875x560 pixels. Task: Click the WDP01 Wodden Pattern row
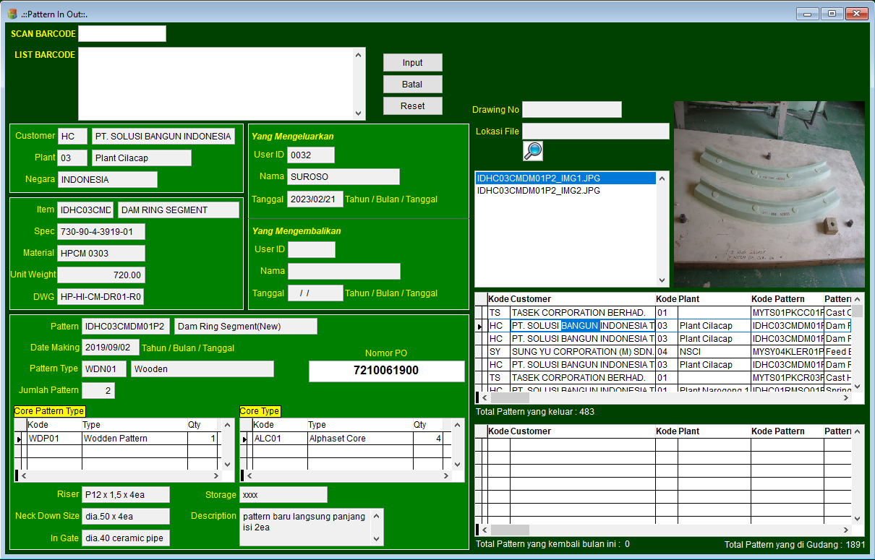click(x=116, y=439)
